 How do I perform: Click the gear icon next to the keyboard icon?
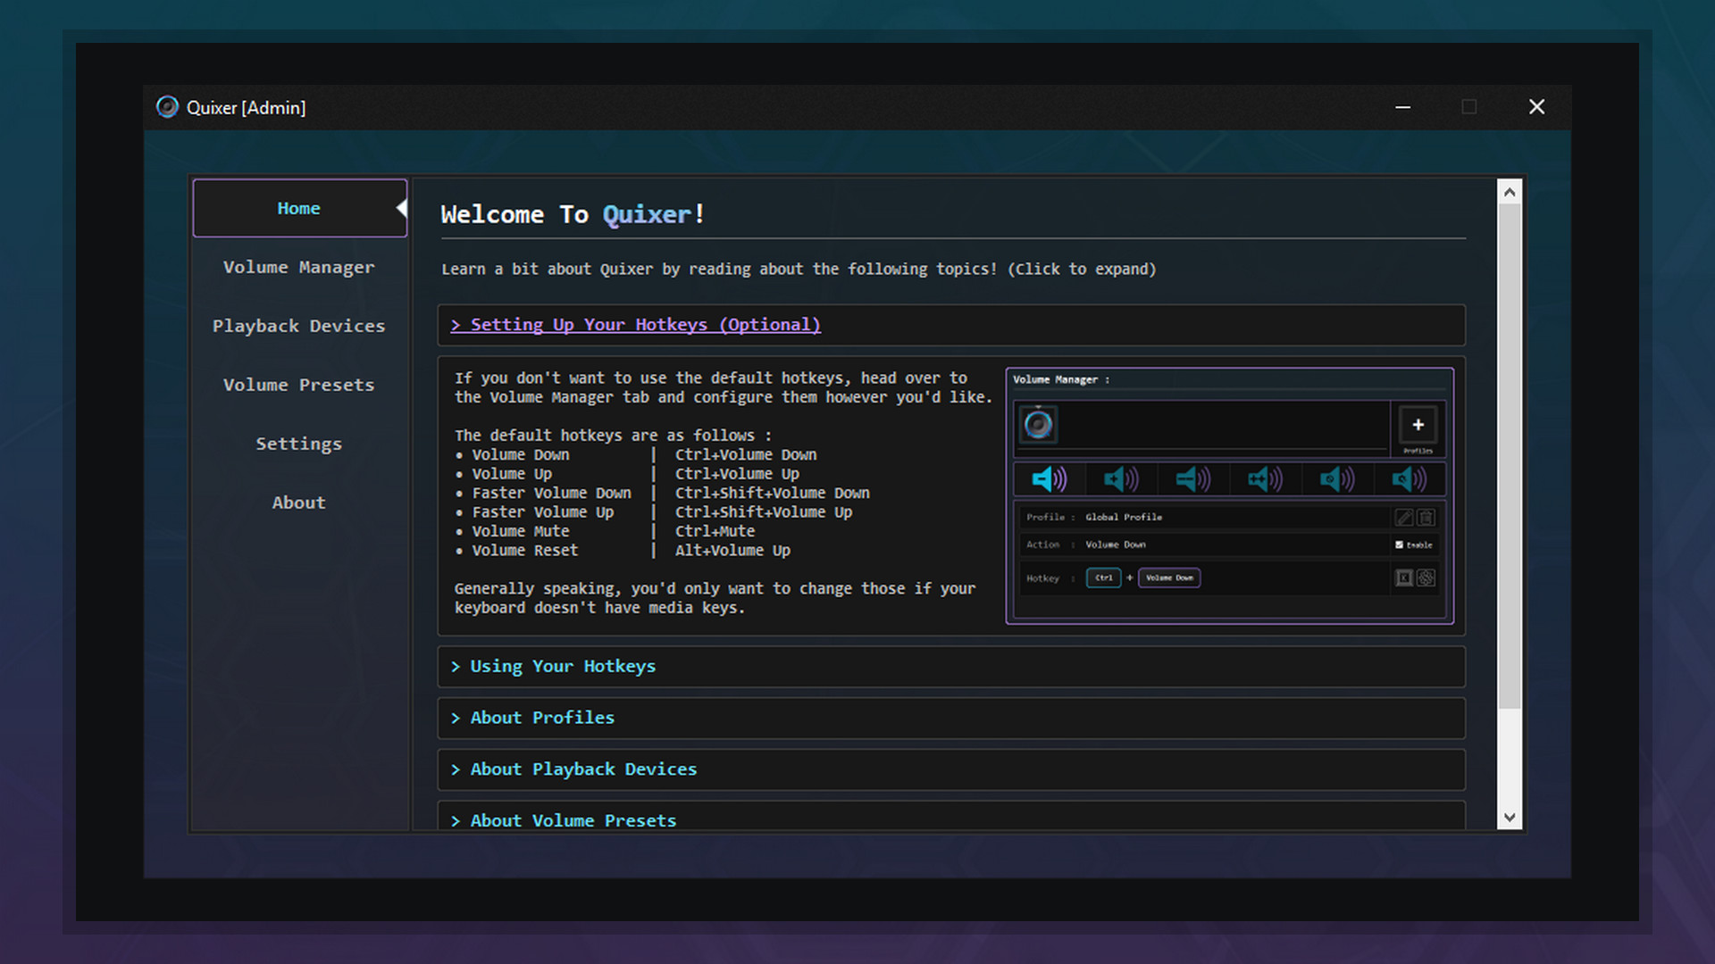pos(1426,578)
